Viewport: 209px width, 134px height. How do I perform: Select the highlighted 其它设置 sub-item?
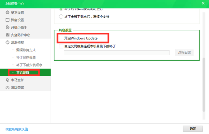(25, 73)
